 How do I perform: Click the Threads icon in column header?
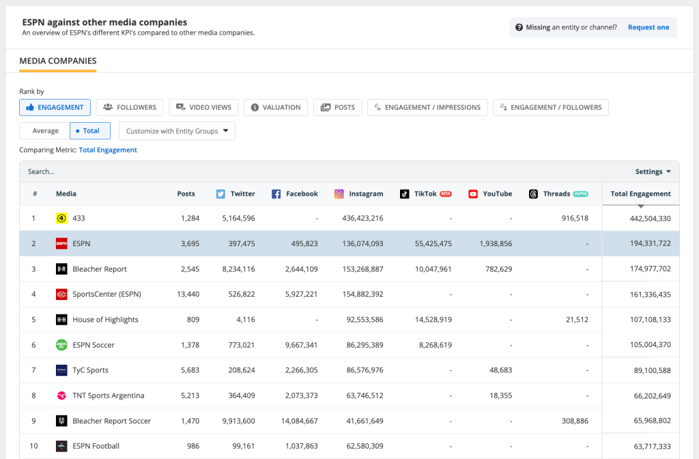coord(533,194)
